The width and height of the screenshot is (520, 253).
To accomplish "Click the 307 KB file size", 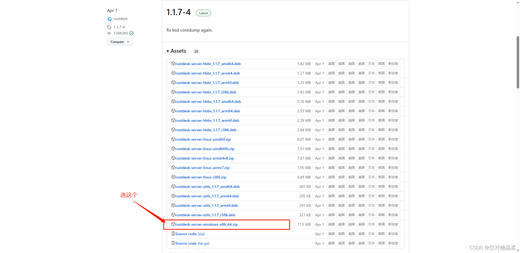I will point(305,187).
